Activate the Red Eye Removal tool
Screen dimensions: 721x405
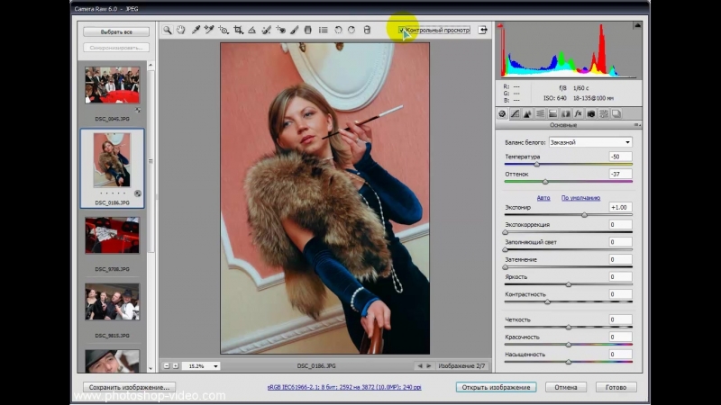[x=280, y=30]
